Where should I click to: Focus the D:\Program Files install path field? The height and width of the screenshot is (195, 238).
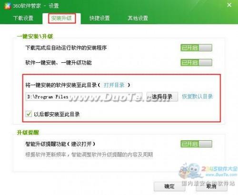pos(84,97)
